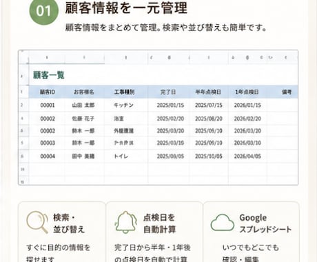Select one-year inspection date 2026/01/15
This screenshot has height=262, width=317.
pos(247,105)
